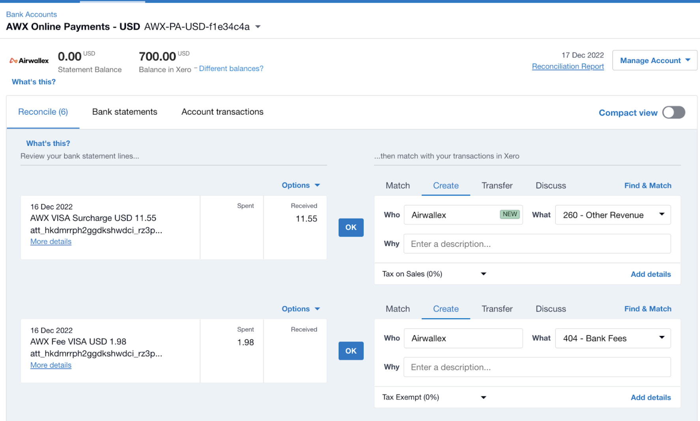The width and height of the screenshot is (700, 421).
Task: Click the 11.55 received amount
Action: 306,219
